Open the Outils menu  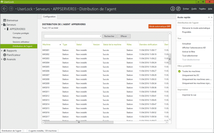(x=194, y=9)
